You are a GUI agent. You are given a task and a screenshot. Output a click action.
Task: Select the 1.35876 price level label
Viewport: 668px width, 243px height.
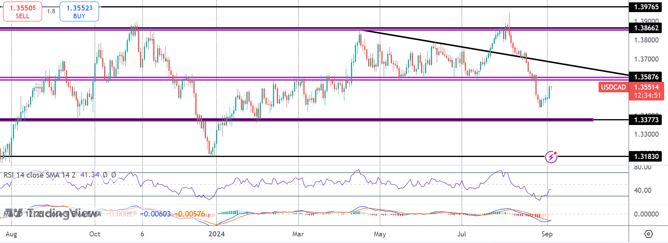(x=646, y=77)
